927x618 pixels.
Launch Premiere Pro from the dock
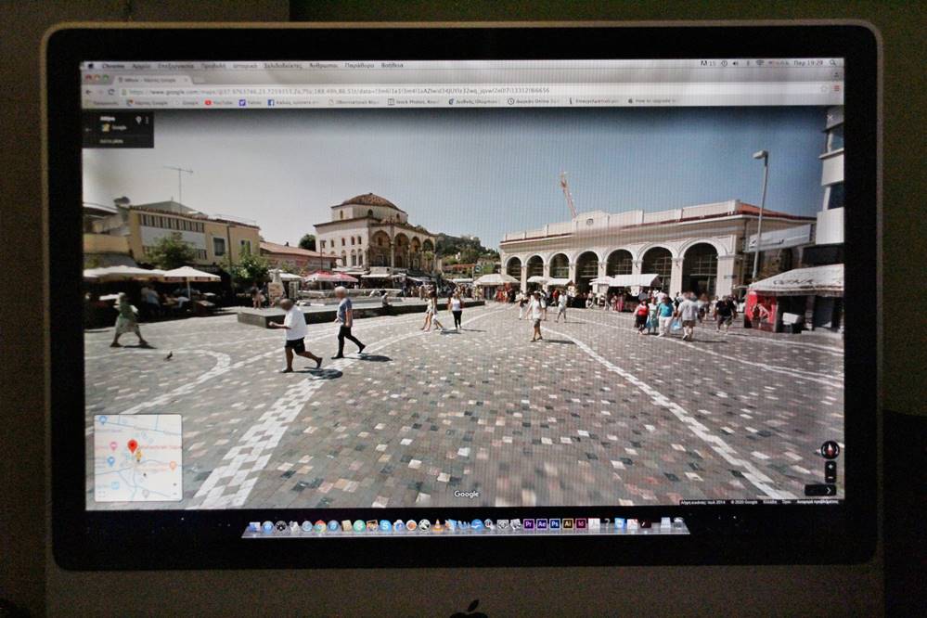point(529,524)
